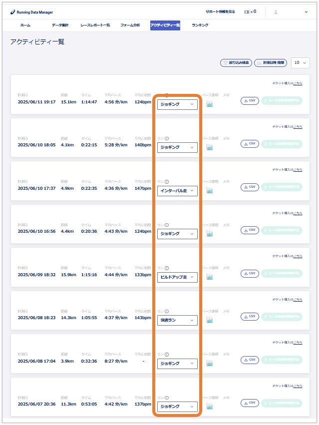Viewport: 319px width, 425px height.
Task: Click the Running Data Manager logo
Action: click(x=31, y=11)
